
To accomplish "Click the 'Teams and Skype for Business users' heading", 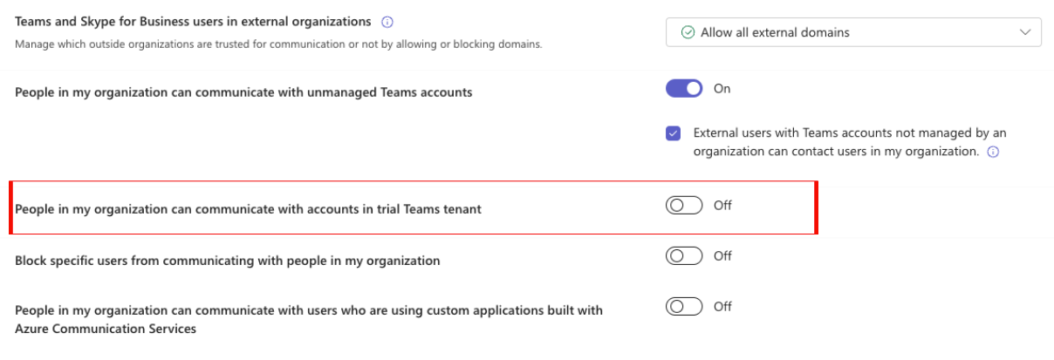I will point(193,22).
